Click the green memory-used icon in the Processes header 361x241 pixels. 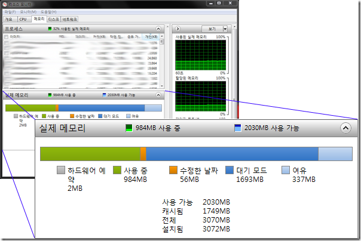point(49,29)
